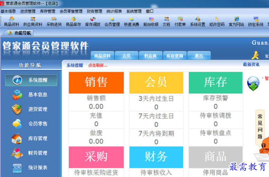The image size is (269, 177).
Task: Click the green 库存 tile
Action: tap(216, 83)
